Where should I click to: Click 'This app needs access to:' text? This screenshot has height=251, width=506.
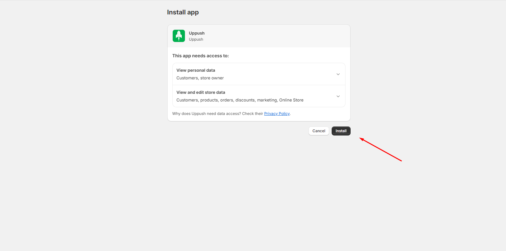pos(201,56)
